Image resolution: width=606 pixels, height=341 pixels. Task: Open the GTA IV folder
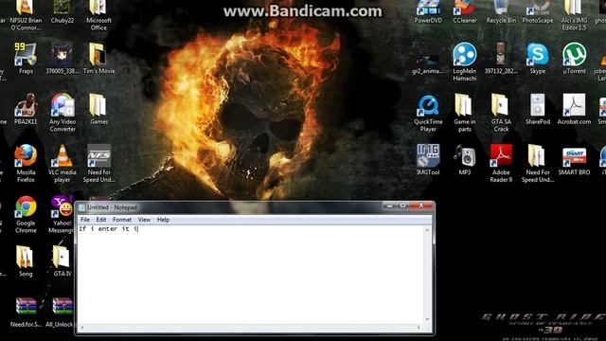tap(62, 261)
